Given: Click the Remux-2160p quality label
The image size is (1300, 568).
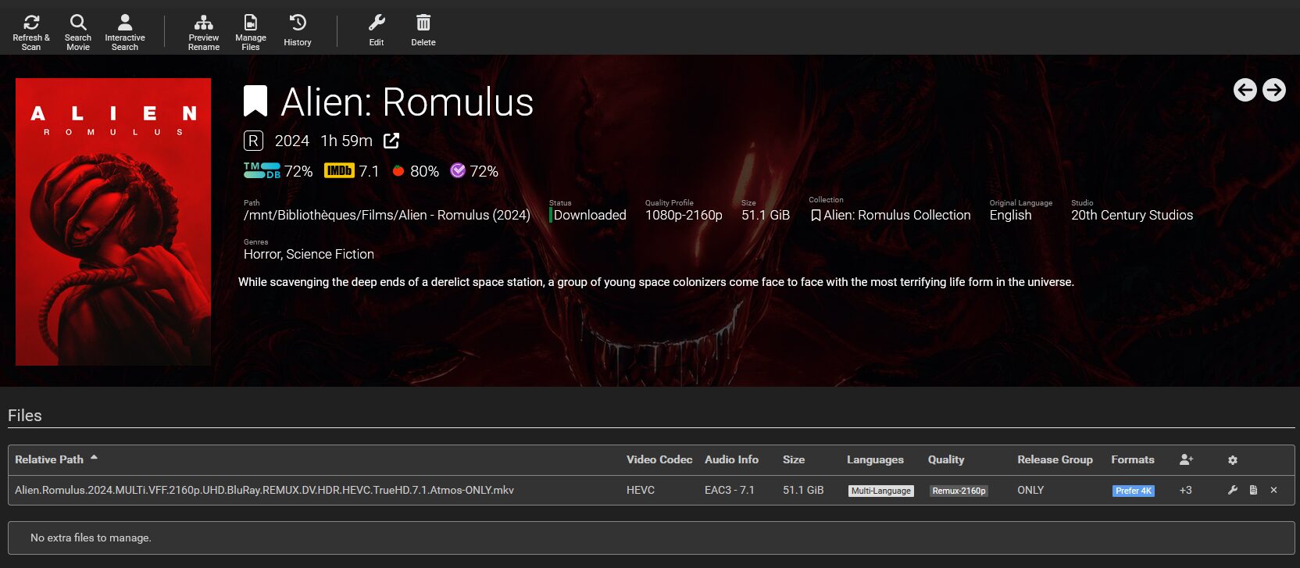Looking at the screenshot, I should point(959,491).
